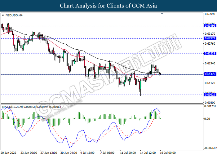Image resolution: width=217 pixels, height=155 pixels.
Task: Click the MACD 0.00 zero-line label
Action: click(207, 119)
